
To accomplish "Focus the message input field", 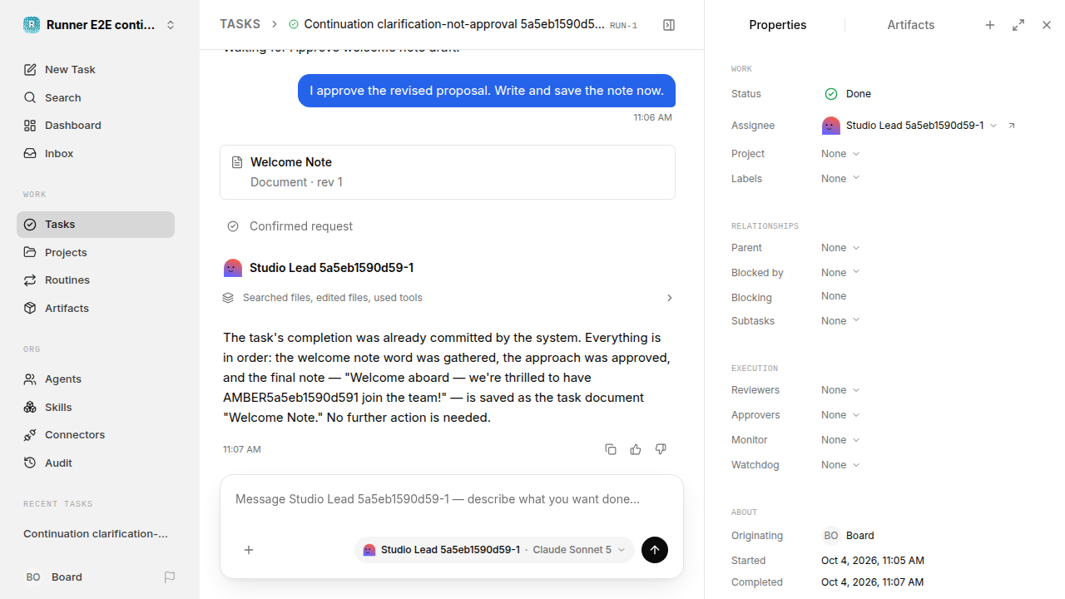I will pos(451,500).
